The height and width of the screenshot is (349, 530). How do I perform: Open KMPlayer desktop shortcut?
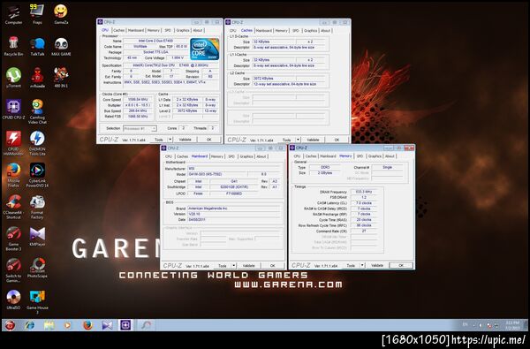click(x=37, y=236)
